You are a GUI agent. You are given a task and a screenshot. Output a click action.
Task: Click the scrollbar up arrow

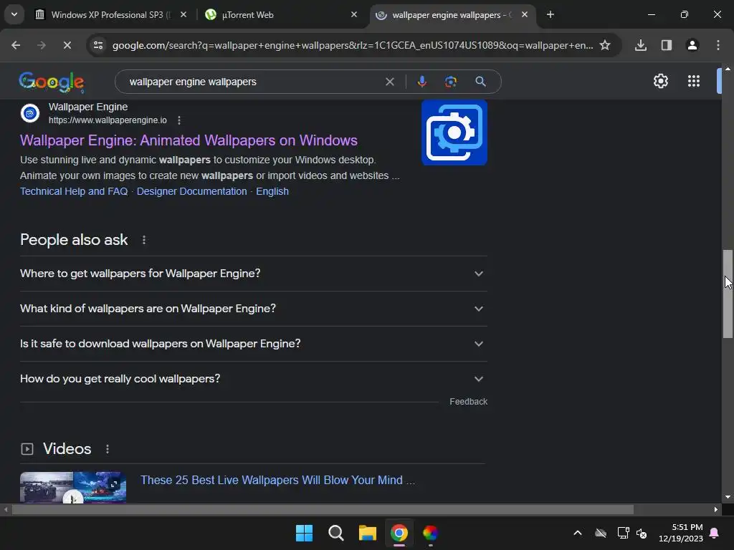(728, 69)
